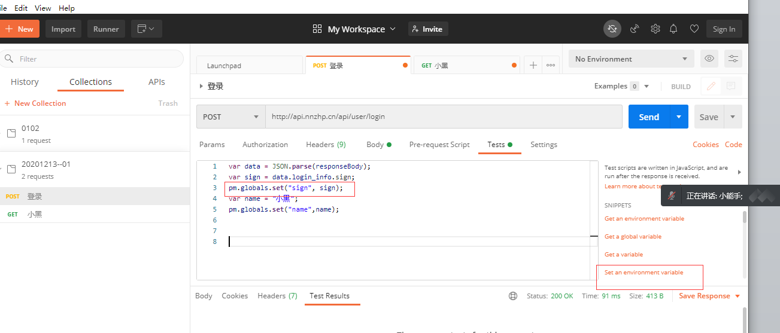
Task: Click the heart icon in header
Action: (x=694, y=29)
